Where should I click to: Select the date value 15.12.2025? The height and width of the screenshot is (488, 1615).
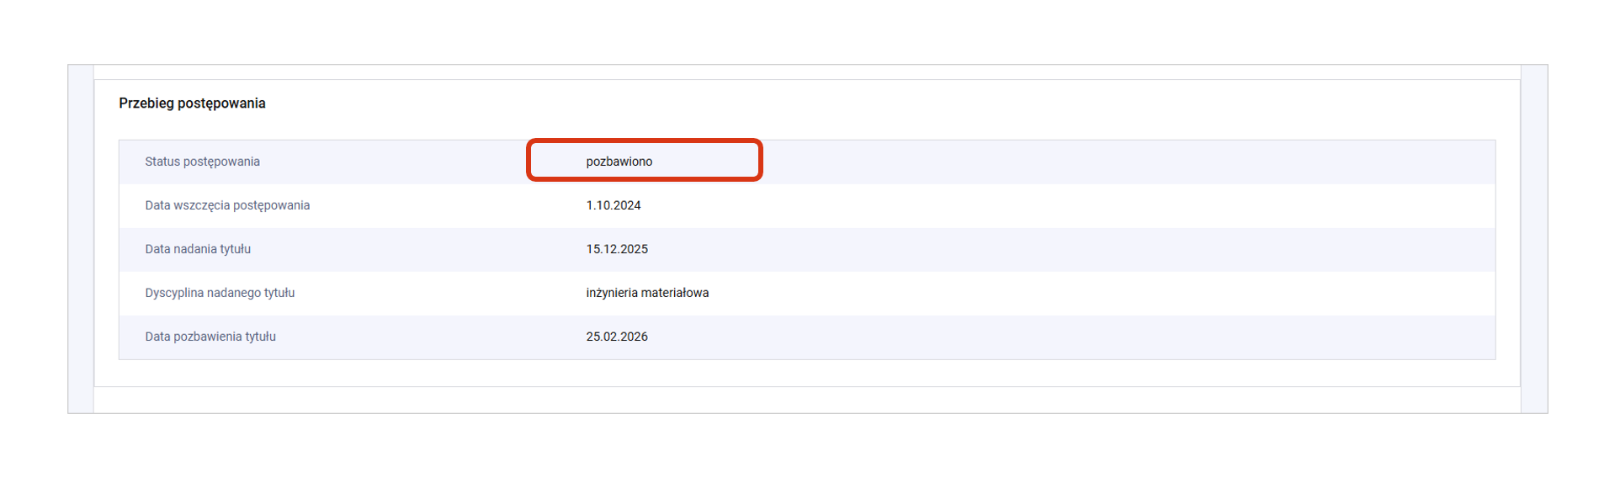617,249
